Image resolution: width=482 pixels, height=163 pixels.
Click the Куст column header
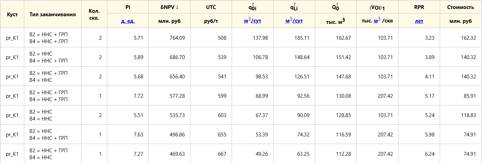pos(12,14)
